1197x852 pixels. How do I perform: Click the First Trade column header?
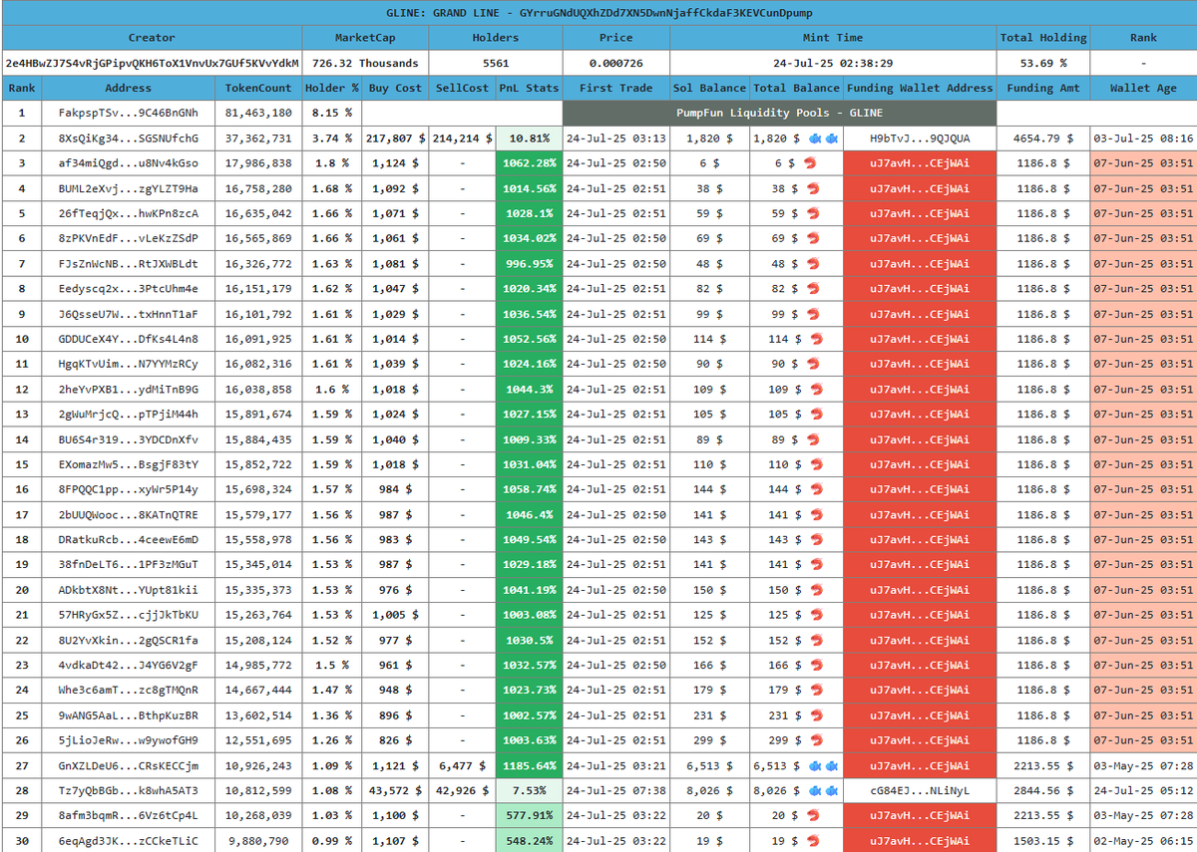pyautogui.click(x=615, y=88)
